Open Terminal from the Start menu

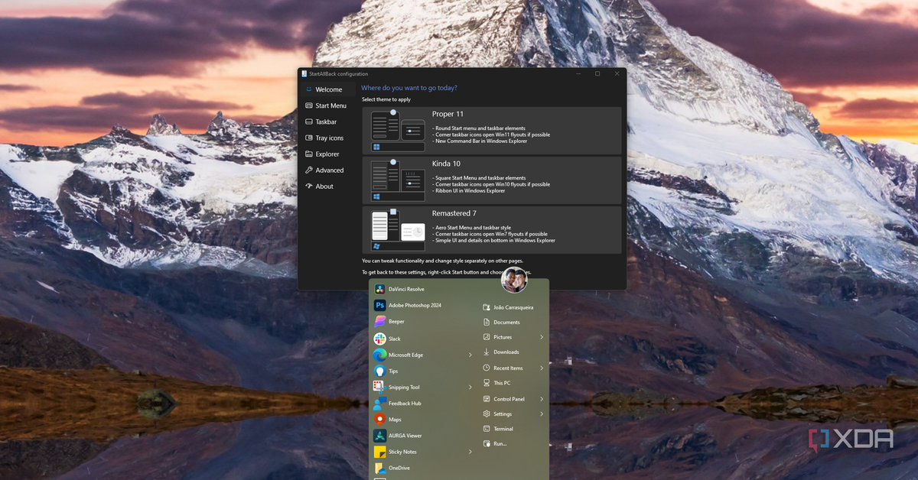coord(503,429)
